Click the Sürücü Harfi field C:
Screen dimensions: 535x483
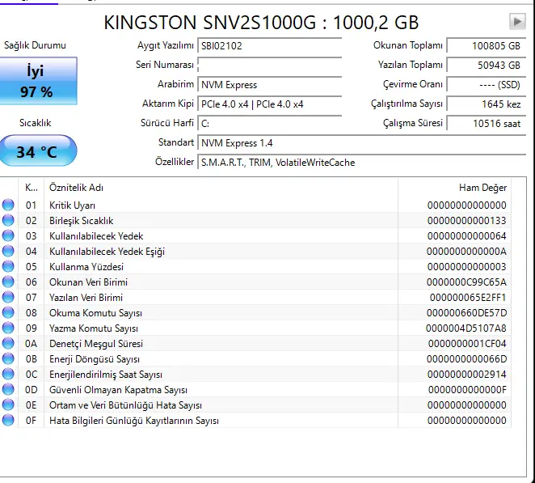point(270,123)
